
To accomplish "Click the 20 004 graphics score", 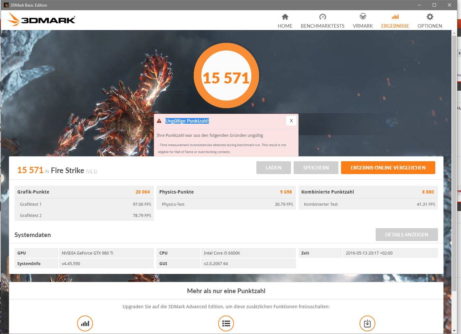I will tap(143, 192).
